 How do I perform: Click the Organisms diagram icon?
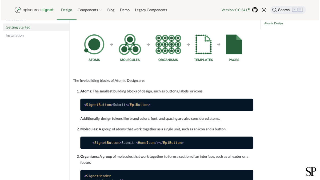pyautogui.click(x=168, y=44)
